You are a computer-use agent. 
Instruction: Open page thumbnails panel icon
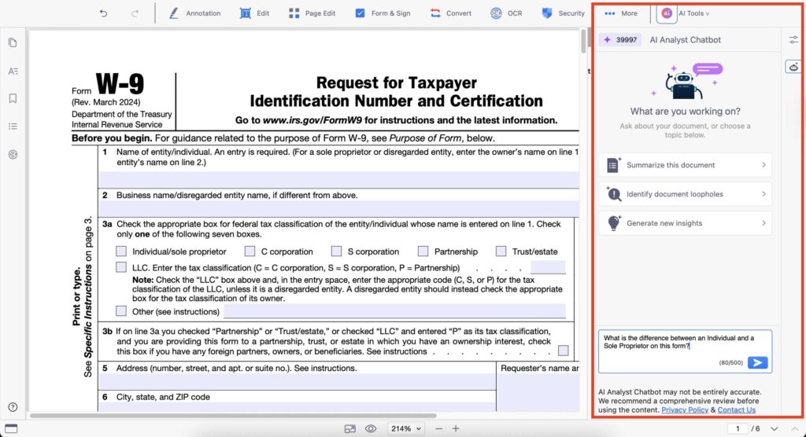pyautogui.click(x=13, y=42)
